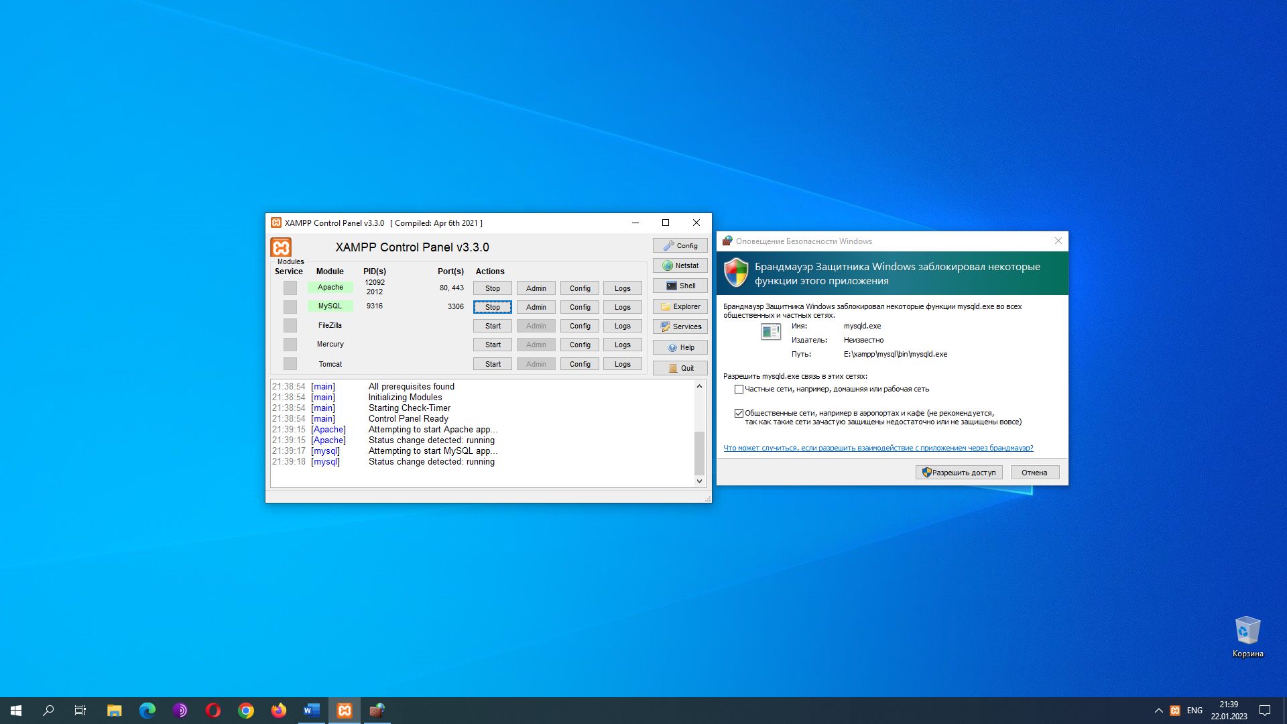
Task: Enable private networks checkbox in firewall alert
Action: click(739, 389)
